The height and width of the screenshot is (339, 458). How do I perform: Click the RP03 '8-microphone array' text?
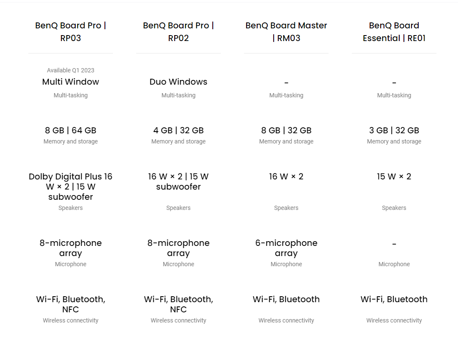click(71, 248)
